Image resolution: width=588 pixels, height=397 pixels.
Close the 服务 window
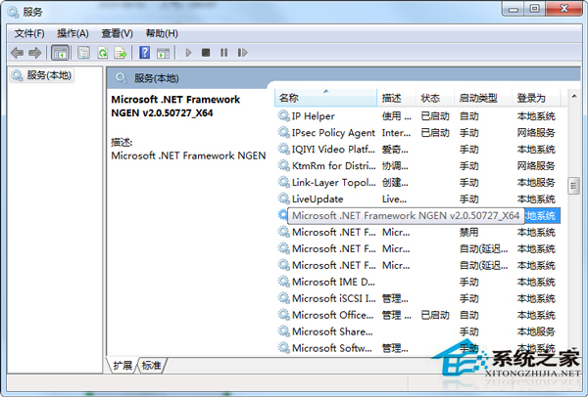[x=564, y=10]
